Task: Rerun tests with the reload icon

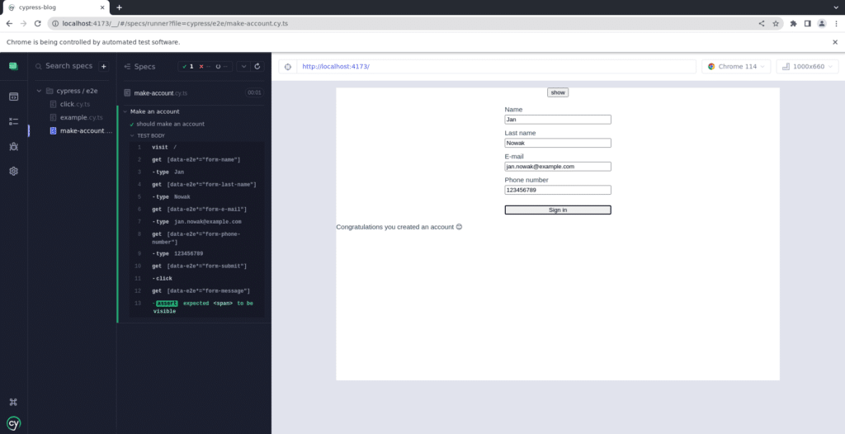Action: [257, 66]
